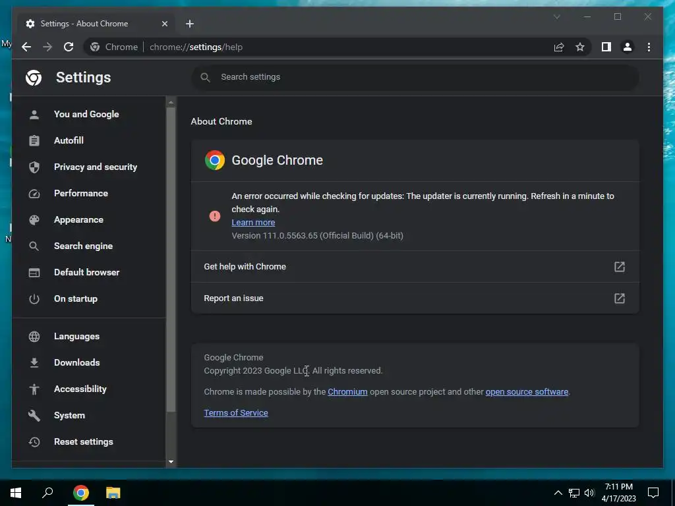675x506 pixels.
Task: Open File Explorer from taskbar
Action: pos(113,493)
